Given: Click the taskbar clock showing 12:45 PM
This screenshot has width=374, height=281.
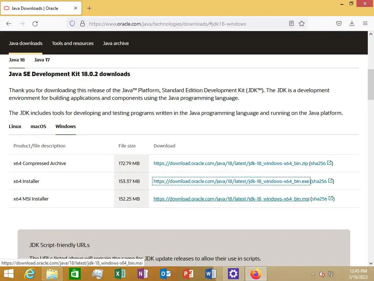Looking at the screenshot, I should [x=358, y=271].
